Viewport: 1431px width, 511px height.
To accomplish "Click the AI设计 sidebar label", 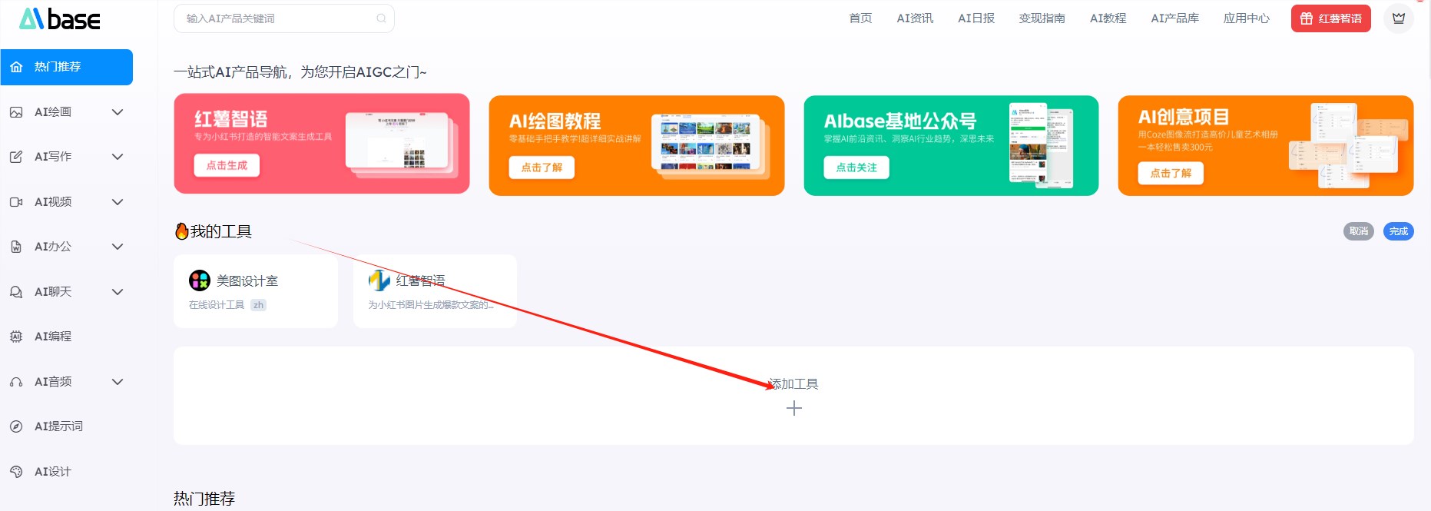I will click(52, 472).
